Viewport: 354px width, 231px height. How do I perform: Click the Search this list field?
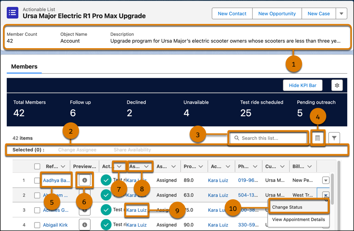point(268,138)
